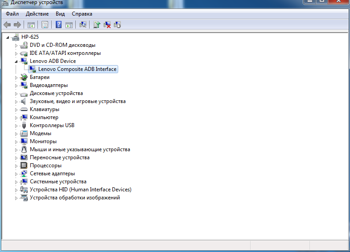The image size is (350, 252).
Task: Open the Справка menu
Action: (82, 14)
